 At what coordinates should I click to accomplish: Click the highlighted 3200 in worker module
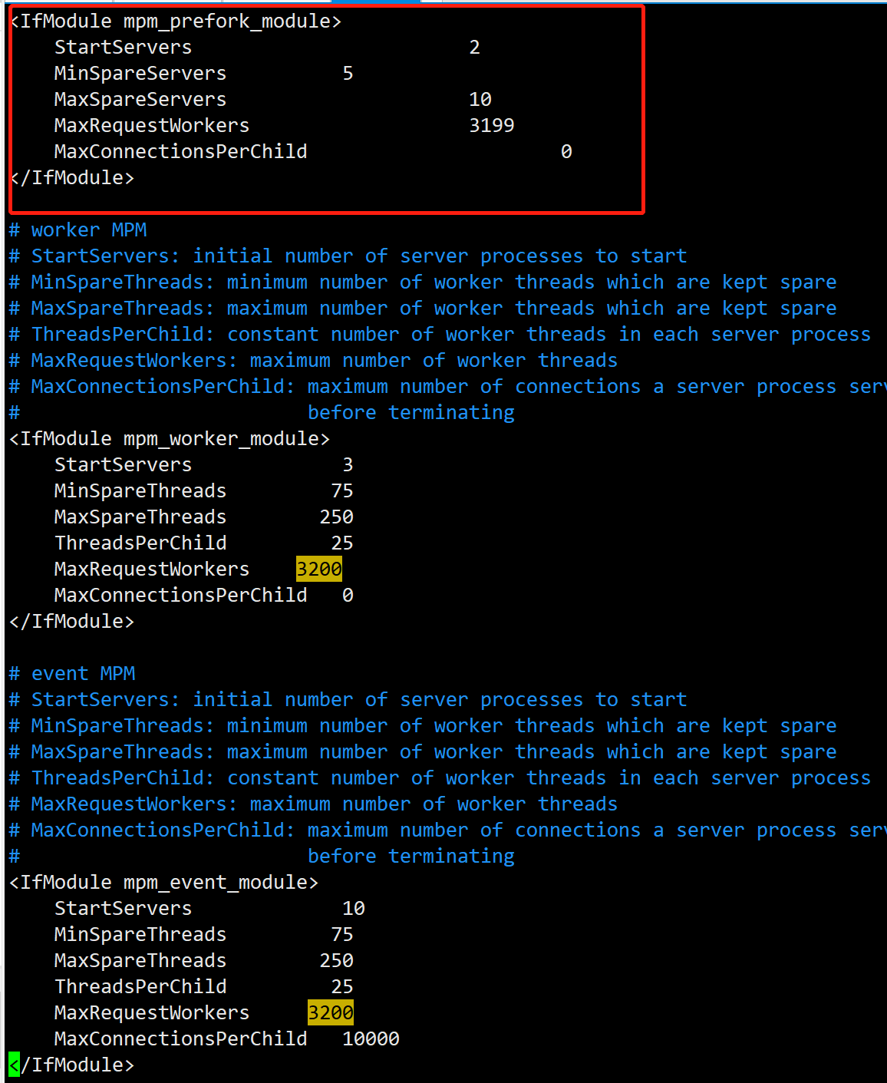[319, 569]
